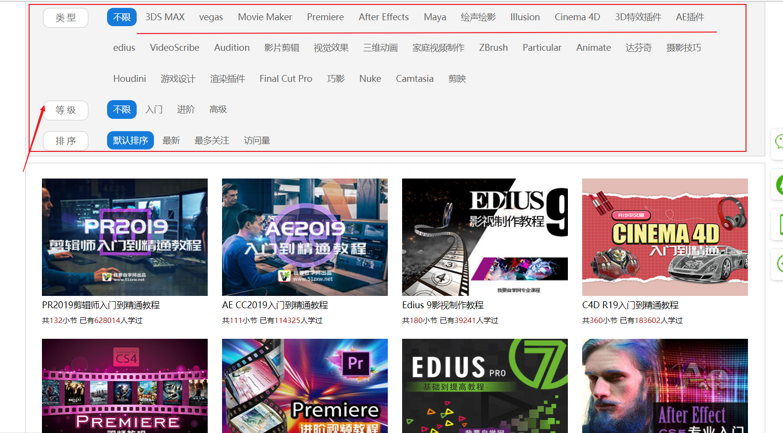783x433 pixels.
Task: Select the Premiere type filter
Action: 325,17
